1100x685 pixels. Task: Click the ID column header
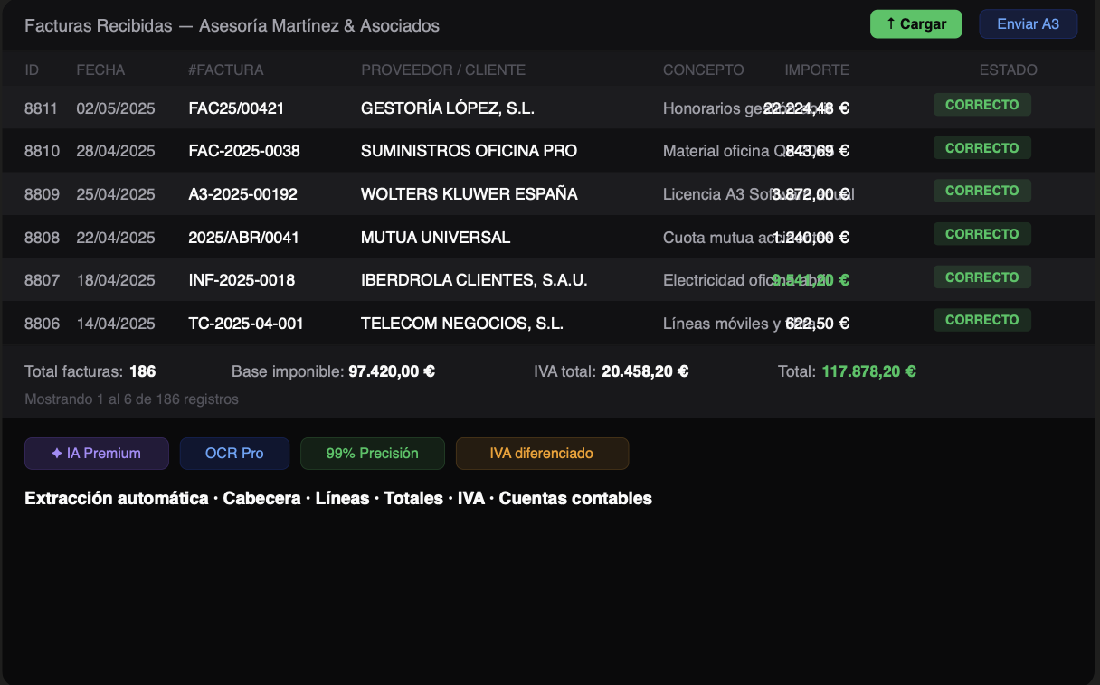click(32, 70)
